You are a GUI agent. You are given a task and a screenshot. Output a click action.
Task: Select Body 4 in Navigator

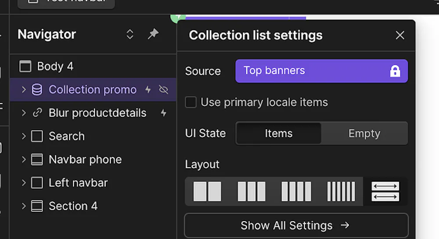93,67
